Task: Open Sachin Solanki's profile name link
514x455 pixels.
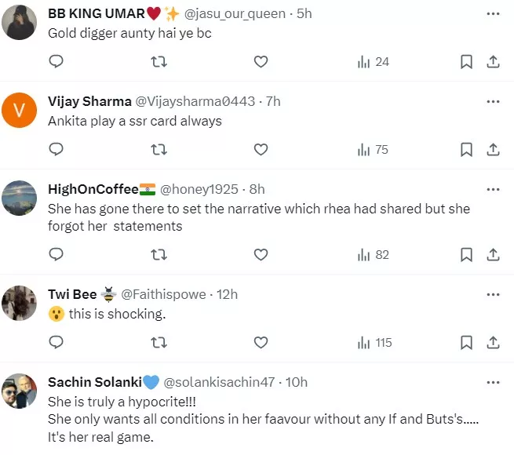Action: click(x=95, y=382)
